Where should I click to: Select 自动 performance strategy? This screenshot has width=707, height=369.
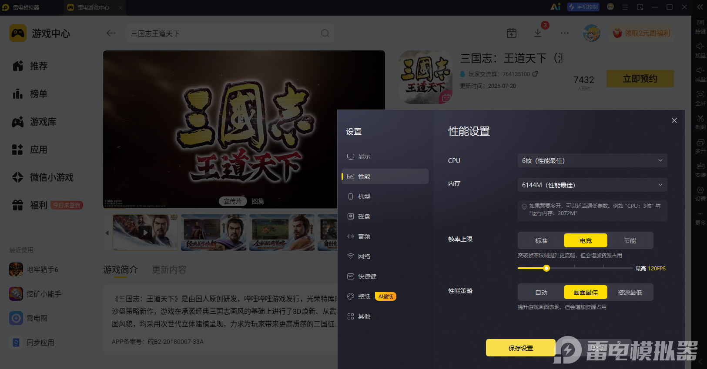[541, 292]
